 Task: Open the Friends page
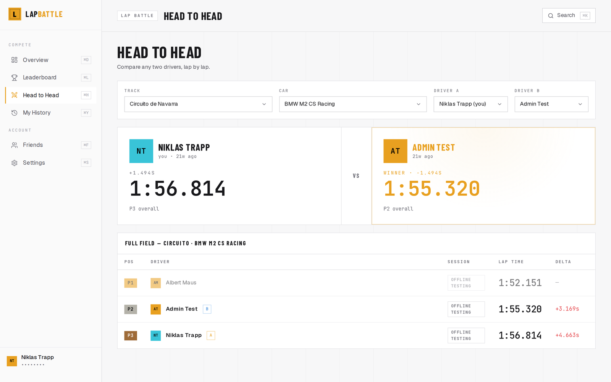[x=51, y=145]
